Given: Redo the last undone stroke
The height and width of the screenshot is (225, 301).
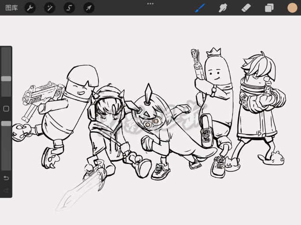Looking at the screenshot, I should [x=6, y=190].
